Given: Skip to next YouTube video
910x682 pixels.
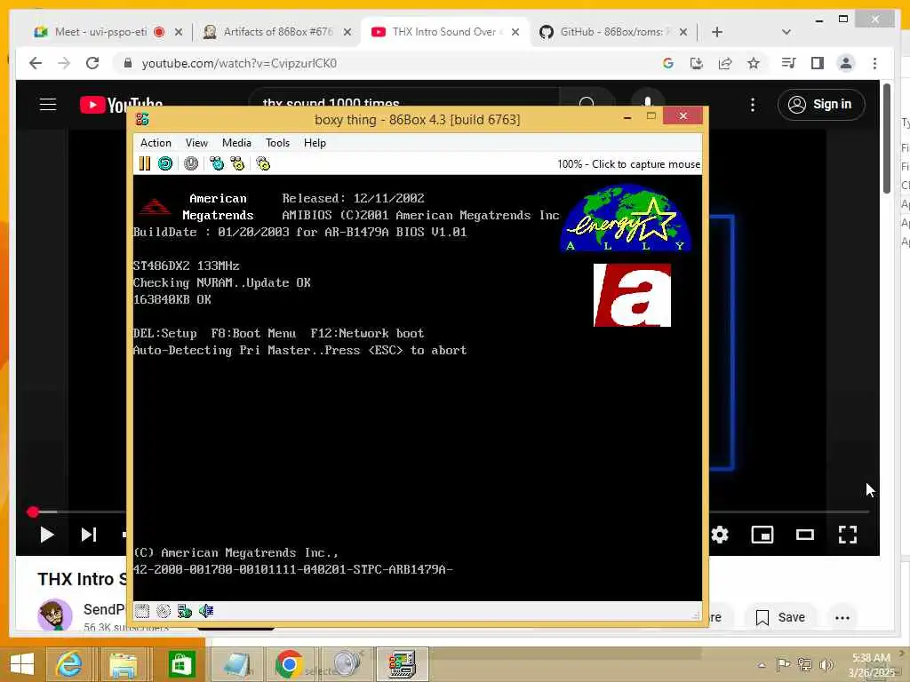Looking at the screenshot, I should (88, 535).
